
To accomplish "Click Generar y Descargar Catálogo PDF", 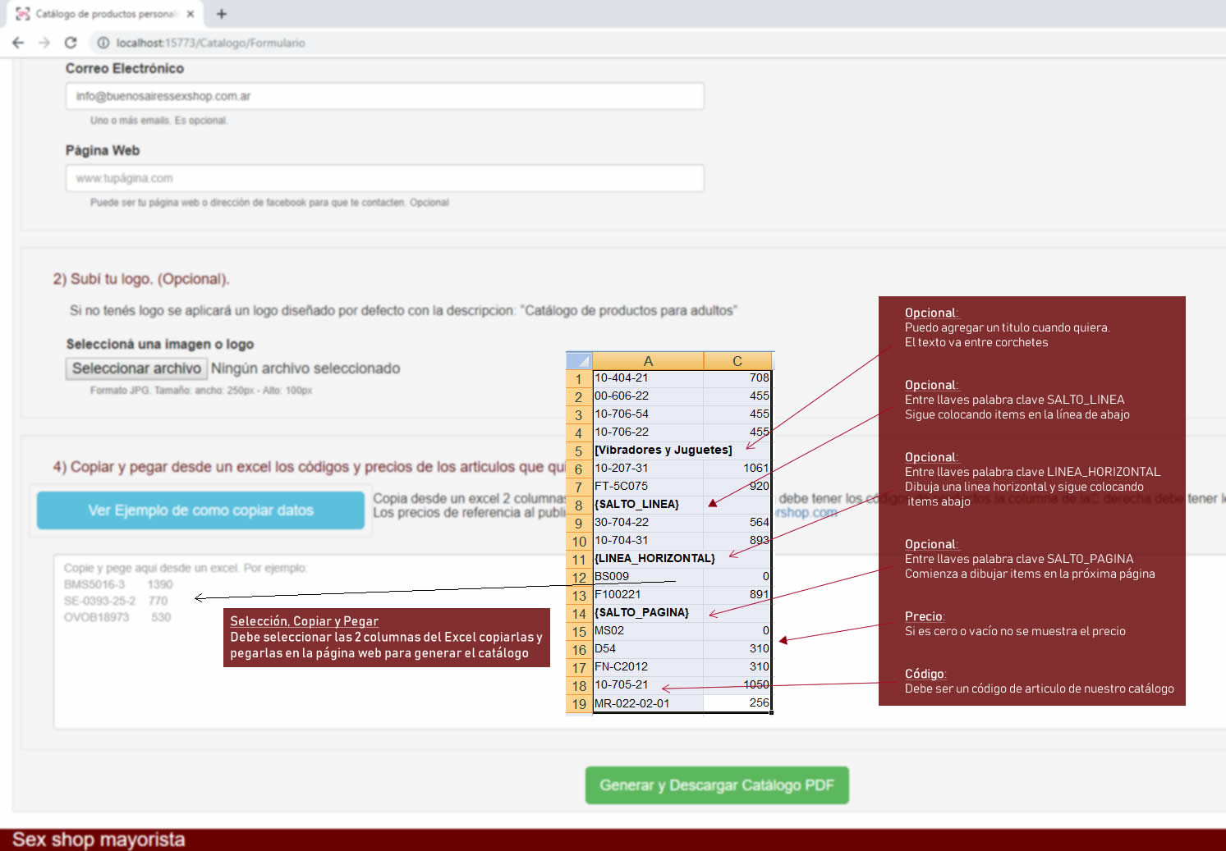I will pyautogui.click(x=717, y=785).
